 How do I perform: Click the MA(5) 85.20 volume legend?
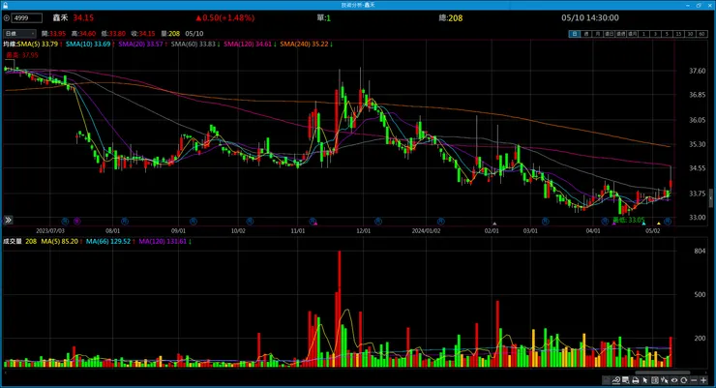click(x=60, y=241)
